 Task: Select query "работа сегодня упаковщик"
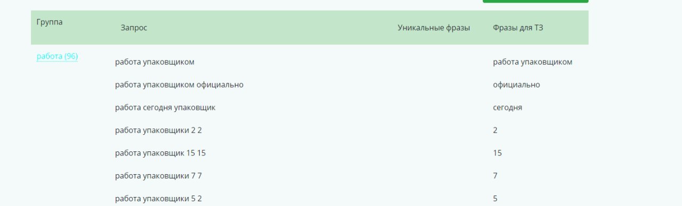165,108
